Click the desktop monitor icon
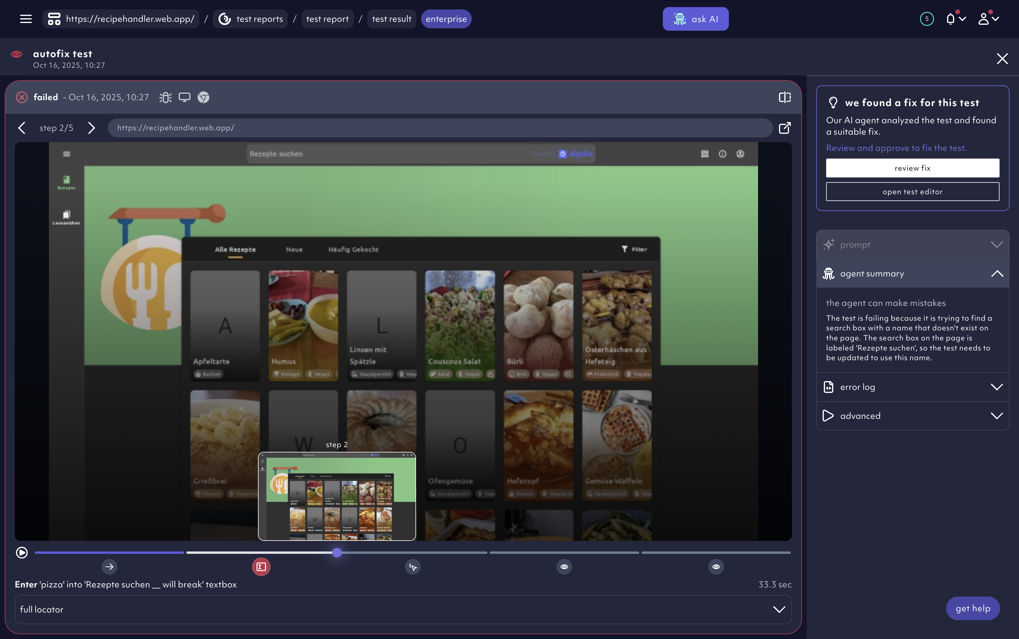Image resolution: width=1019 pixels, height=639 pixels. coord(184,98)
